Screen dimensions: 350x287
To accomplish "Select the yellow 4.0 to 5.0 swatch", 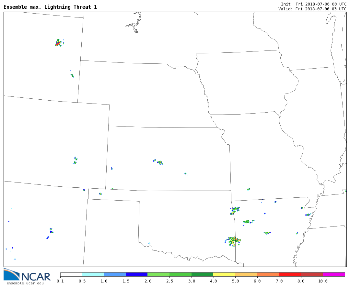I will point(224,274).
